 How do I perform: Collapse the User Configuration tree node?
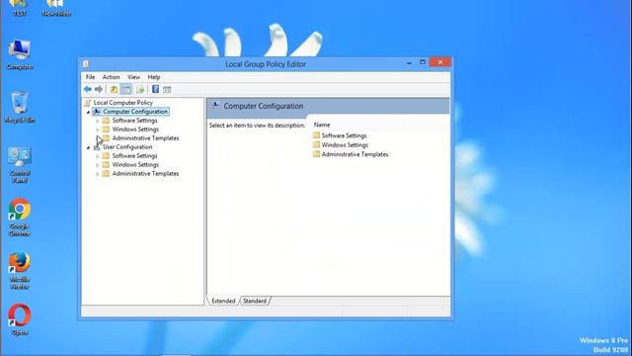click(x=88, y=147)
